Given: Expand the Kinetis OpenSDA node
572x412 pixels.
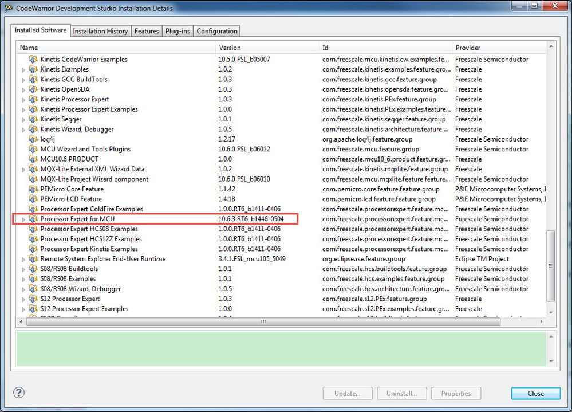Looking at the screenshot, I should click(23, 89).
